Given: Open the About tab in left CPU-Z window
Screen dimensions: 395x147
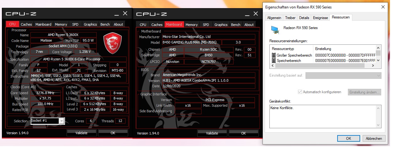Looking at the screenshot, I should tap(118, 24).
